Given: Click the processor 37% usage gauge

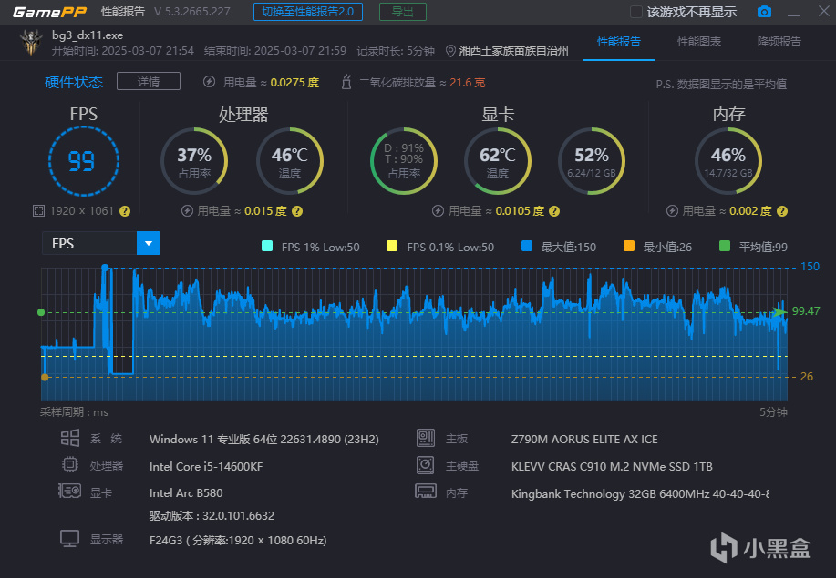Looking at the screenshot, I should 194,161.
